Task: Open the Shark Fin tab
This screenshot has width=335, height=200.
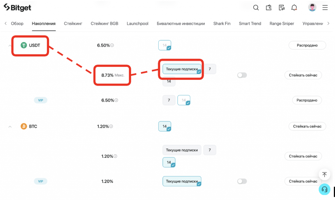Action: (x=222, y=24)
